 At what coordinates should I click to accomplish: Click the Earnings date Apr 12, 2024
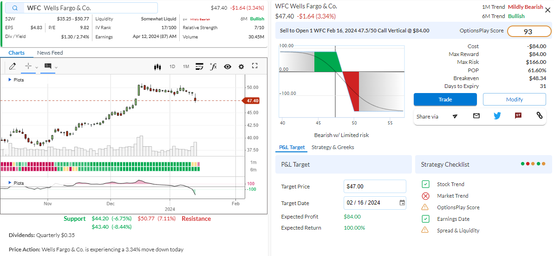pyautogui.click(x=154, y=37)
